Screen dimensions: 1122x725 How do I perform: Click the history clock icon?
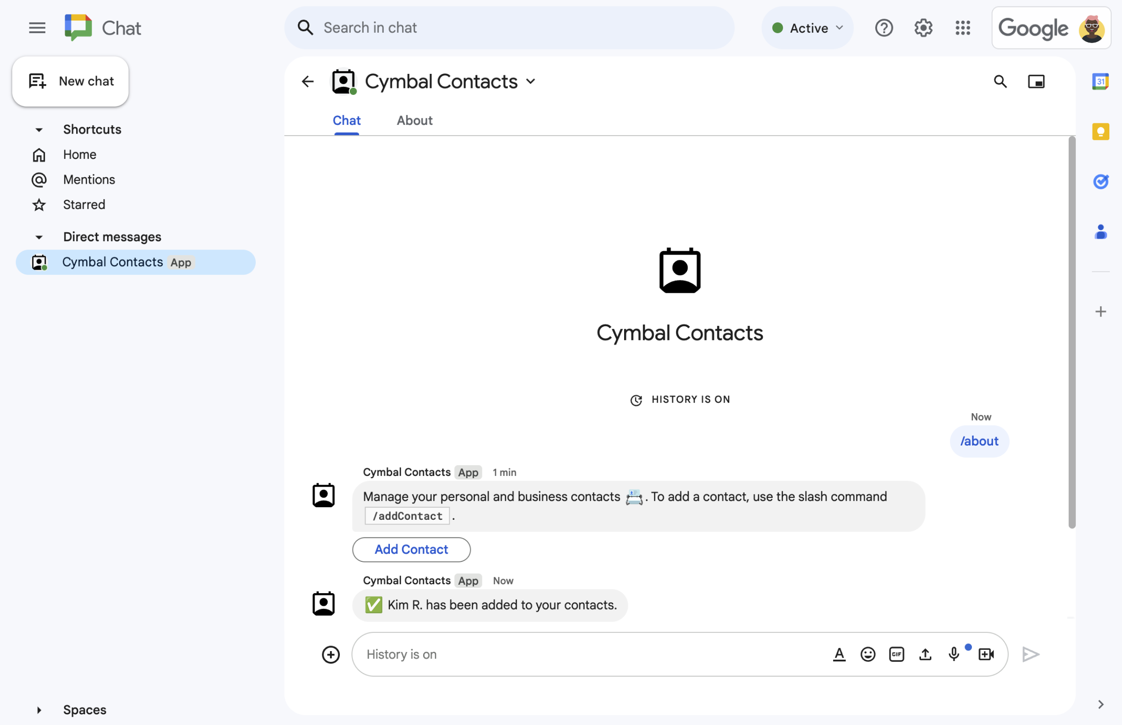pos(636,400)
